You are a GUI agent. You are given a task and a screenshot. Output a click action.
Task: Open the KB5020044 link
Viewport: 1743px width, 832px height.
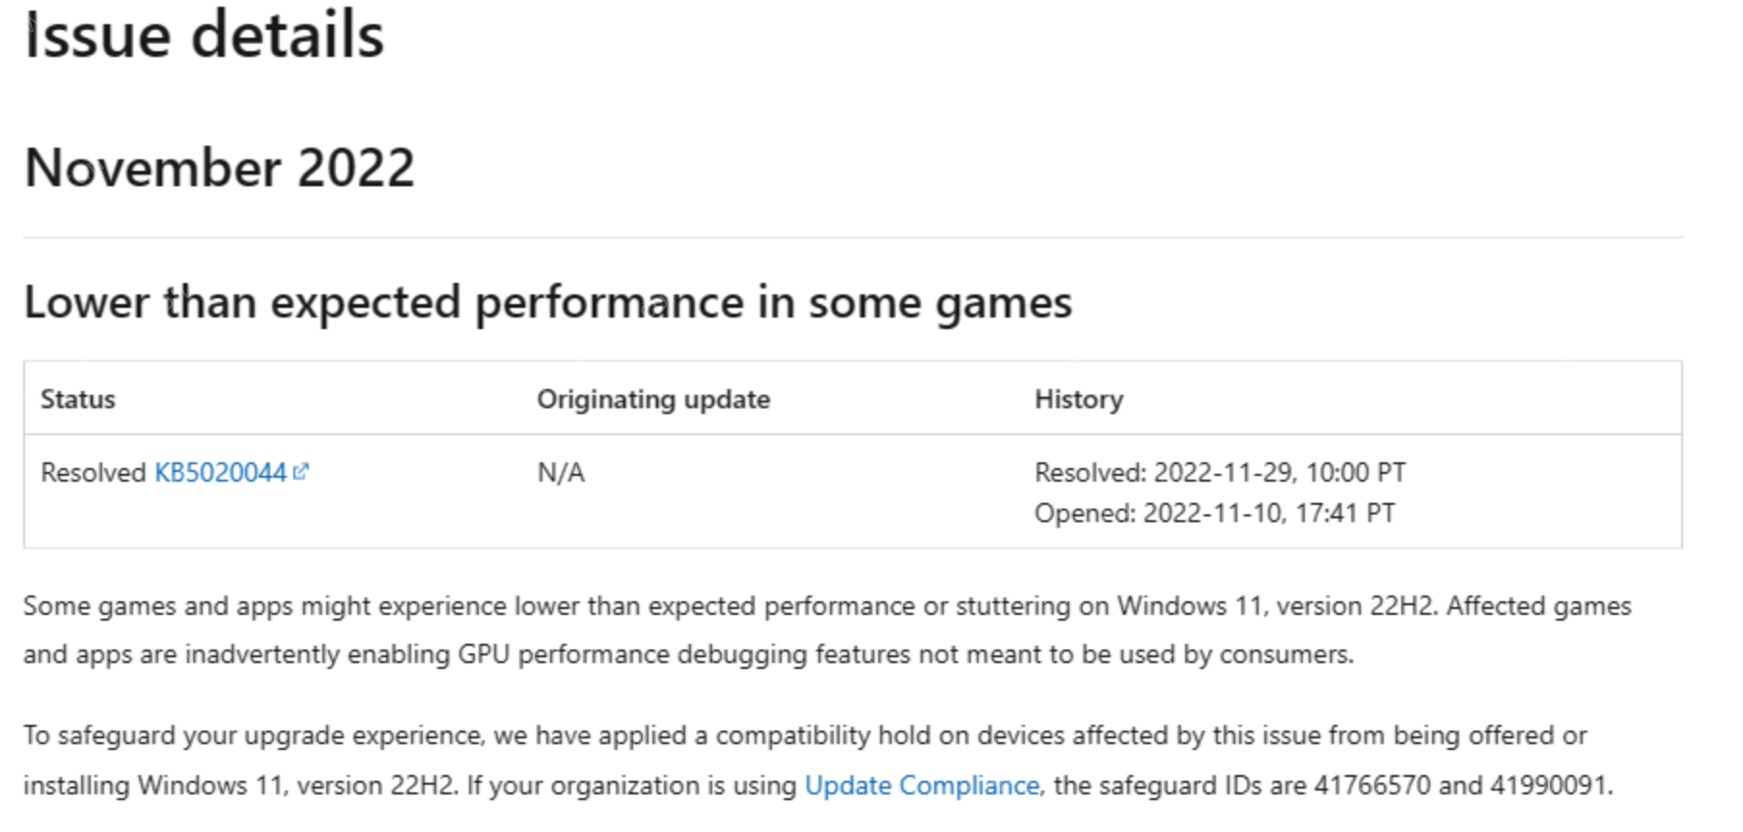220,473
